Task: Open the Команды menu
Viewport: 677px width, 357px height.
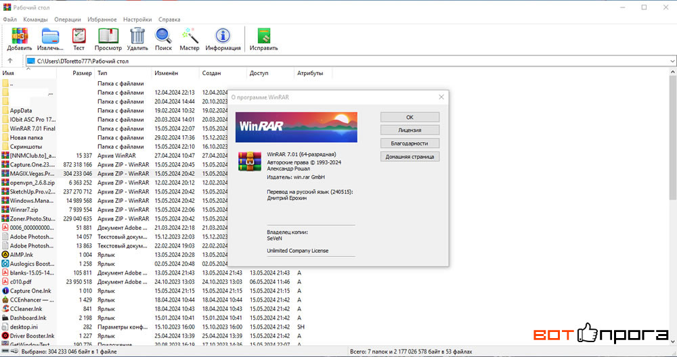Action: 35,20
